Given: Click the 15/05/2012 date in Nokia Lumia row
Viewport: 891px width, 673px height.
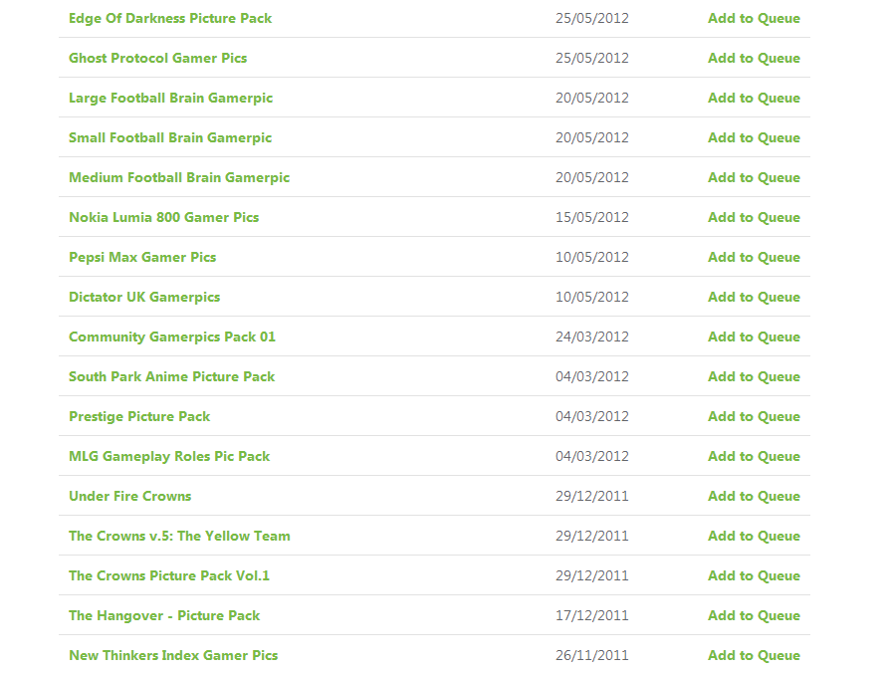Looking at the screenshot, I should pos(592,217).
